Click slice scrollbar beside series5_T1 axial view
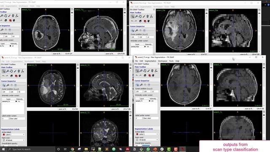Image resolution: width=270 pixels, height=152 pixels. point(211,88)
